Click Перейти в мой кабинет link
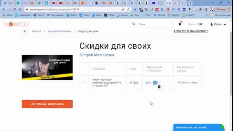Image resolution: width=233 pixels, height=131 pixels. [191, 31]
